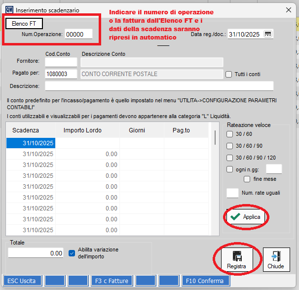The image size is (299, 290).
Task: Click the ESC Uscita function key
Action: (x=22, y=281)
